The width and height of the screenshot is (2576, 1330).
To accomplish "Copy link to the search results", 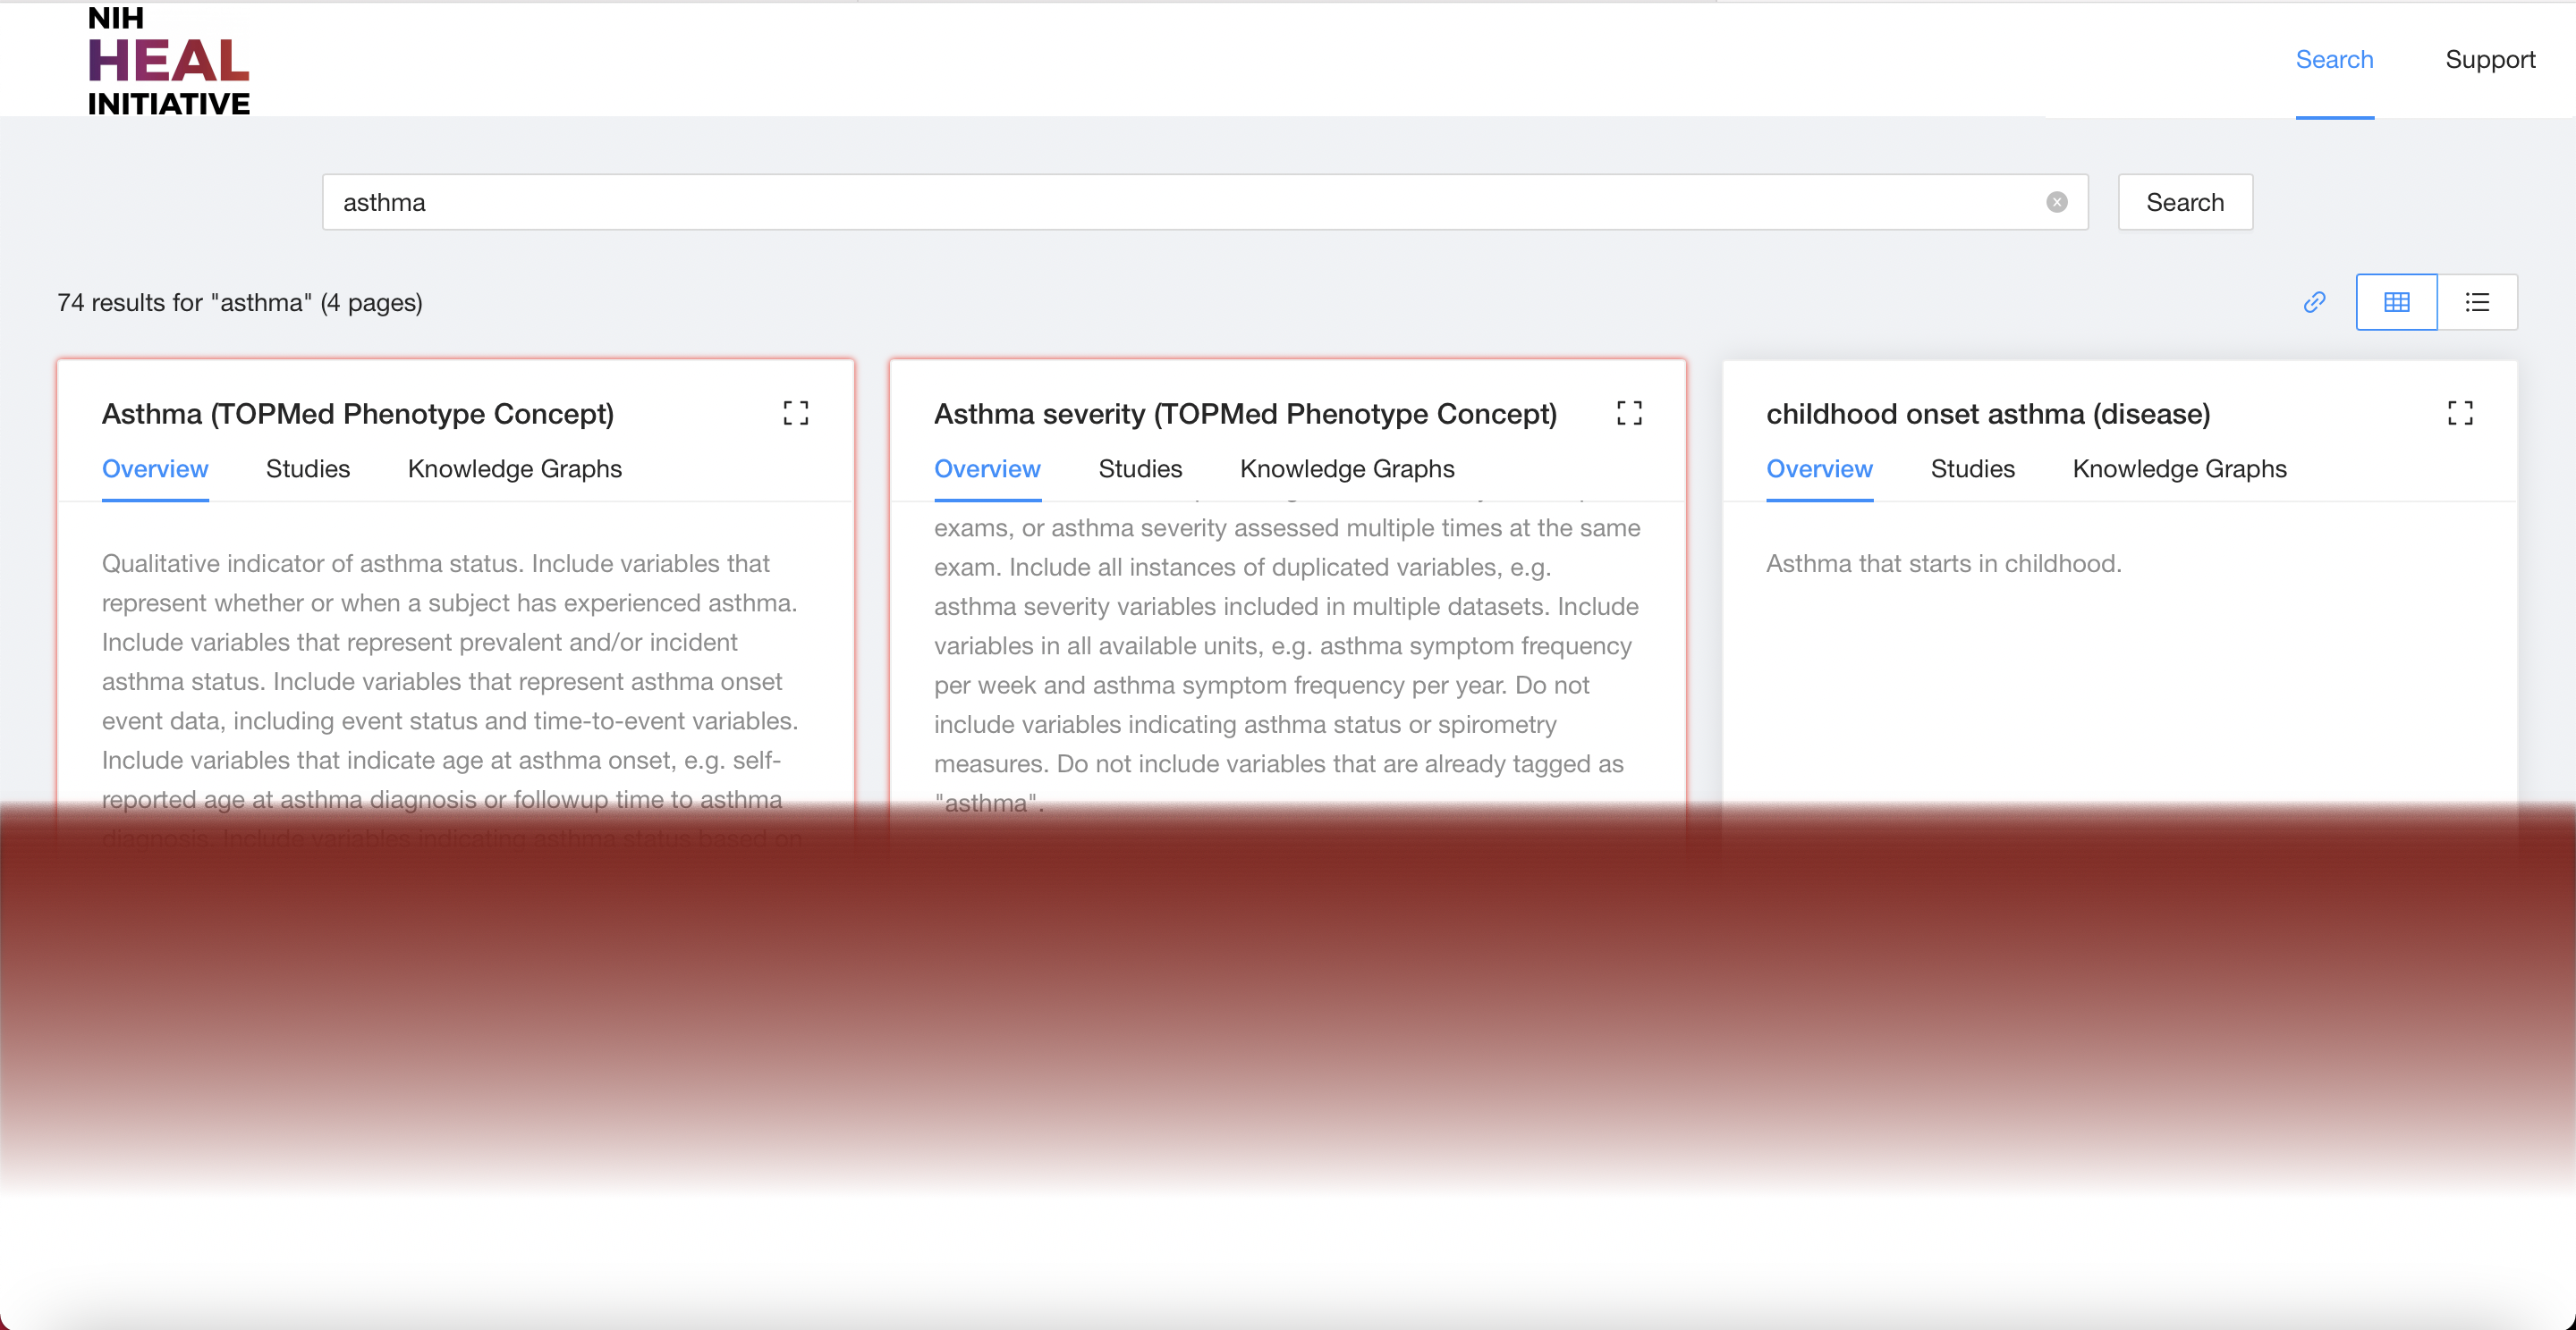I will tap(2314, 302).
